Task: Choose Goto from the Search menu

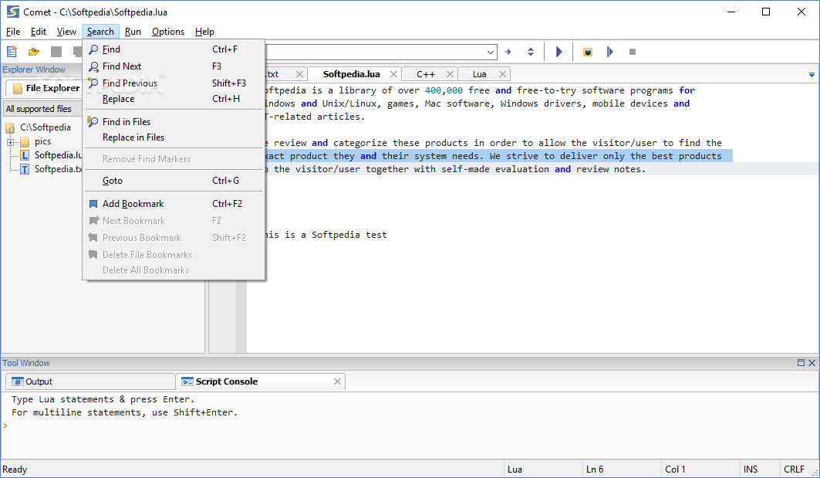Action: [174, 180]
